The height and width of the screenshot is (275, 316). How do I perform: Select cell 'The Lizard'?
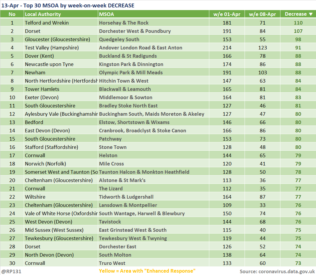[x=153, y=189]
